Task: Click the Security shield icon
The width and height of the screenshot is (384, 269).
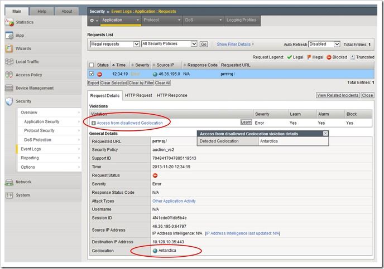Action: pos(9,101)
